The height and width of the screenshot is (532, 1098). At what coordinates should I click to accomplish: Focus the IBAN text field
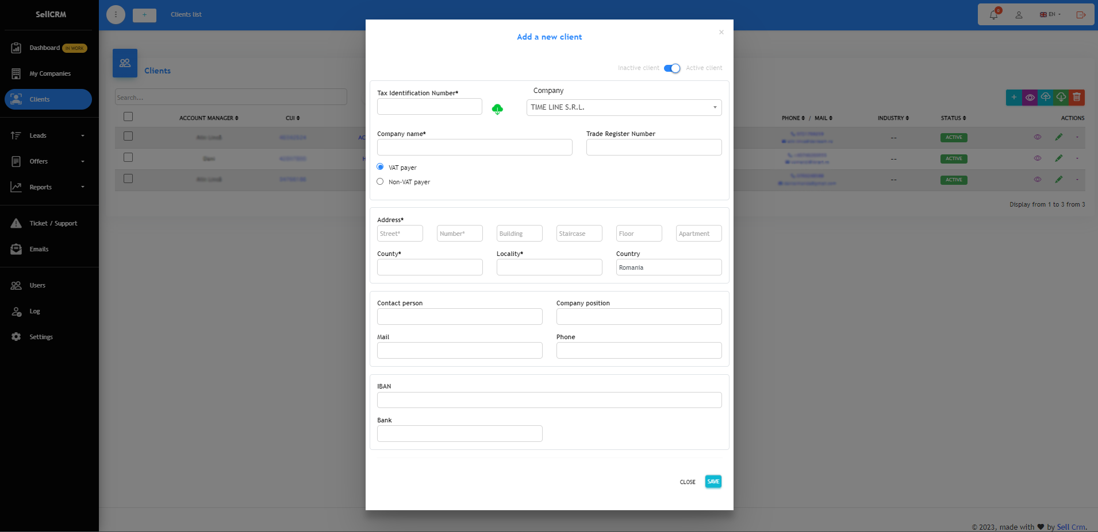point(549,400)
